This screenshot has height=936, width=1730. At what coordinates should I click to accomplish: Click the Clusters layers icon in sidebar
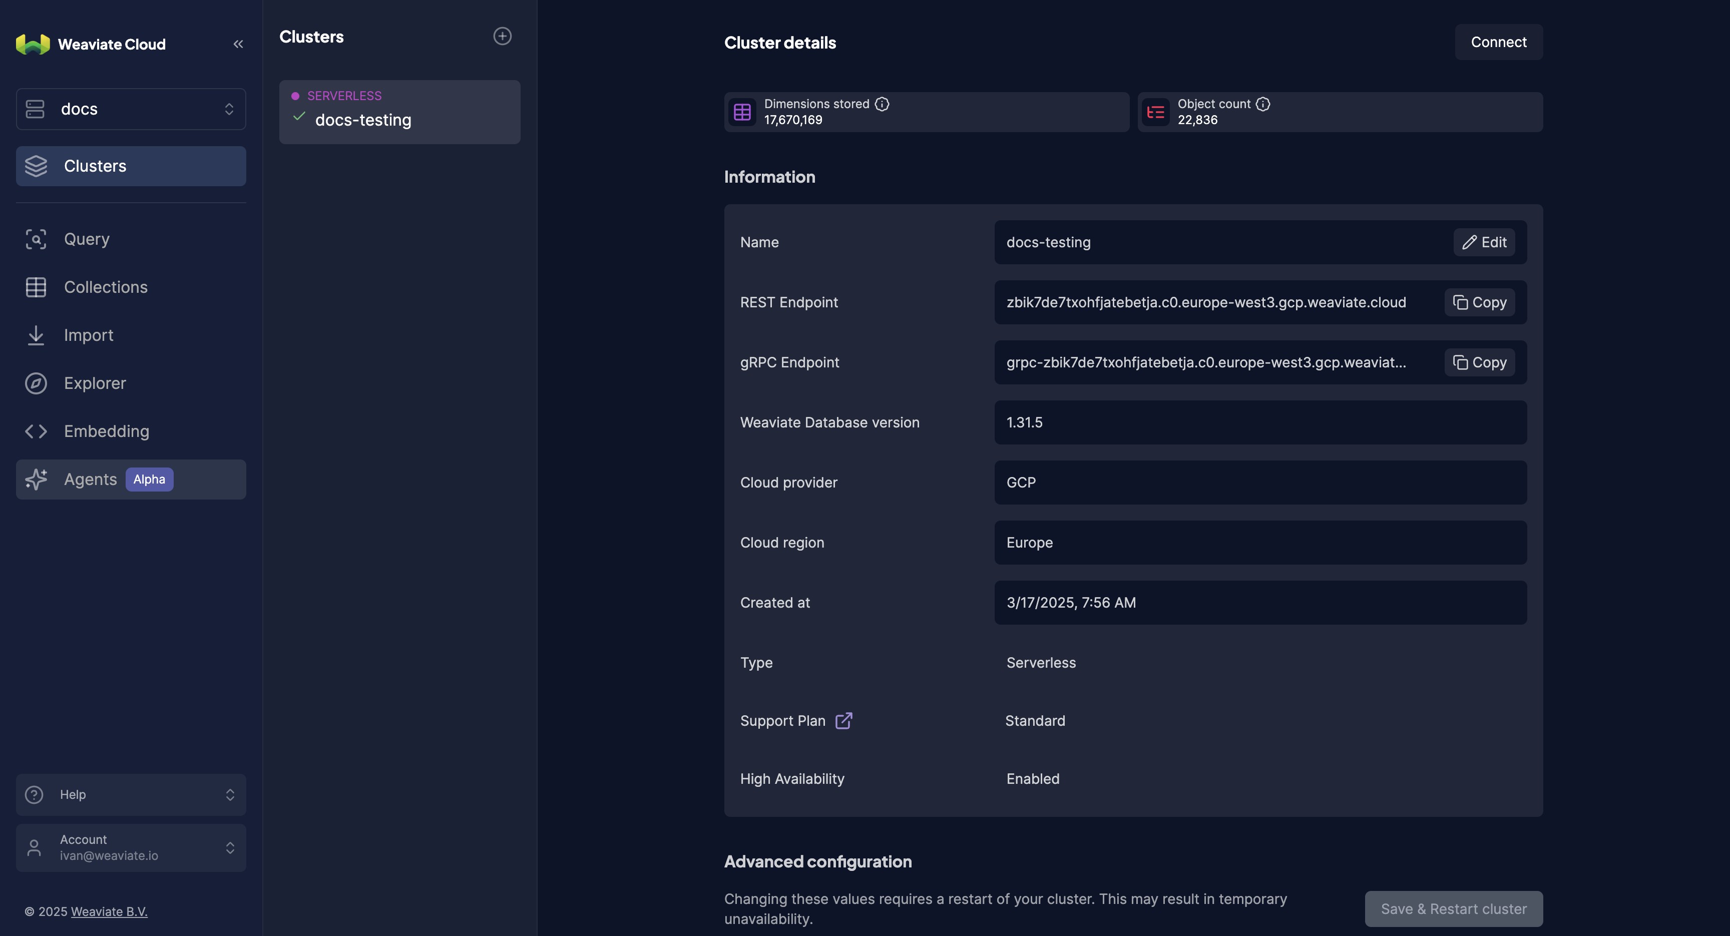pyautogui.click(x=36, y=166)
